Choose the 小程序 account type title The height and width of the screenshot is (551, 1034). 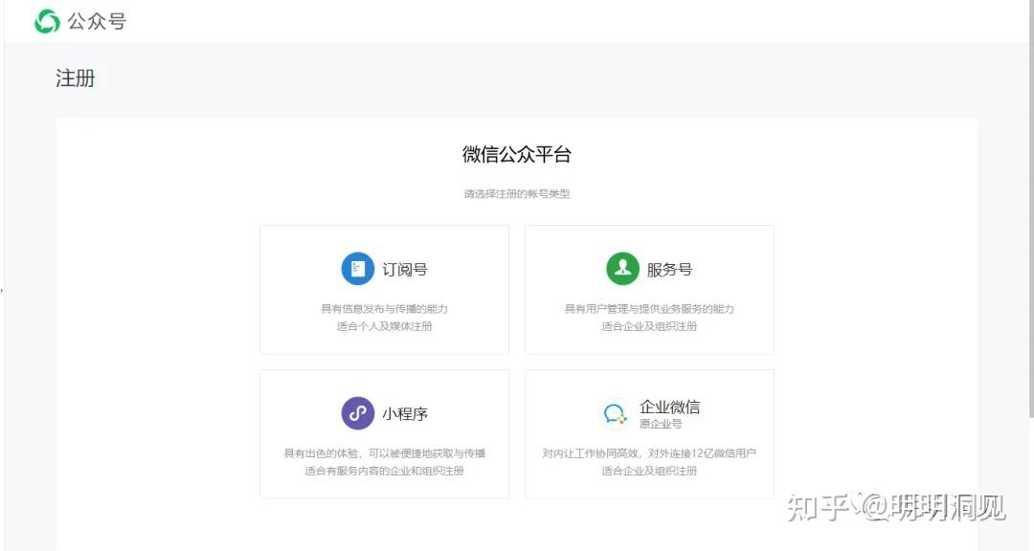405,414
